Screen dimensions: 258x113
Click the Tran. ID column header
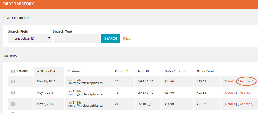point(143,71)
